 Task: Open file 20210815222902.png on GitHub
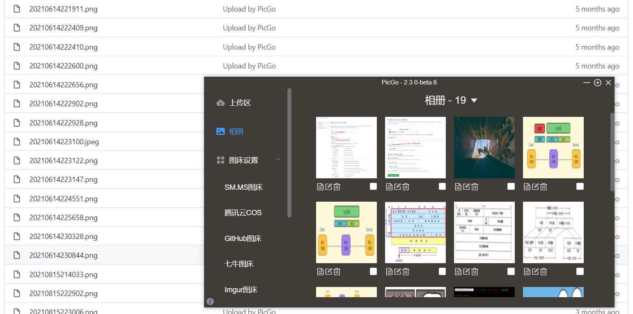(63, 294)
